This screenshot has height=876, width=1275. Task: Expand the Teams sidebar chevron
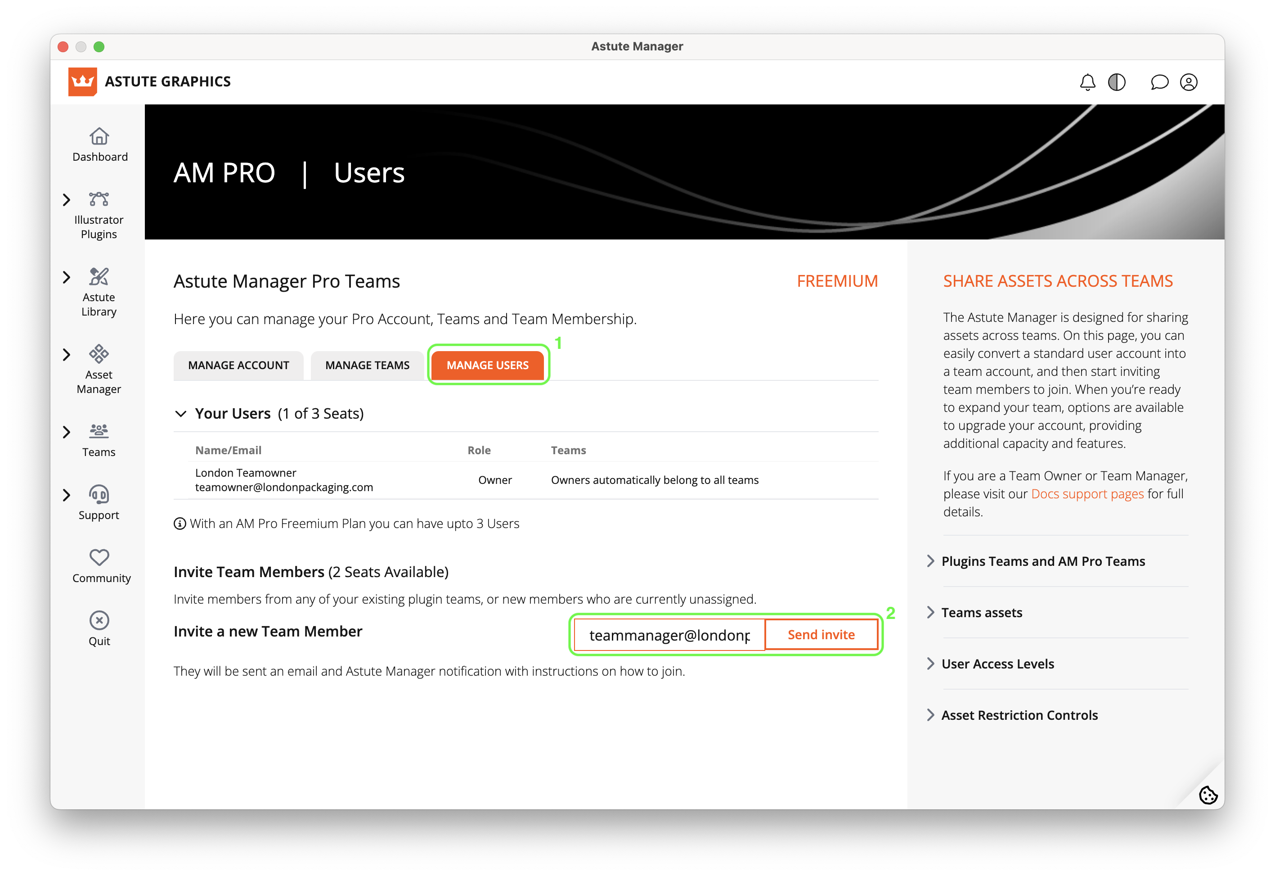point(67,433)
